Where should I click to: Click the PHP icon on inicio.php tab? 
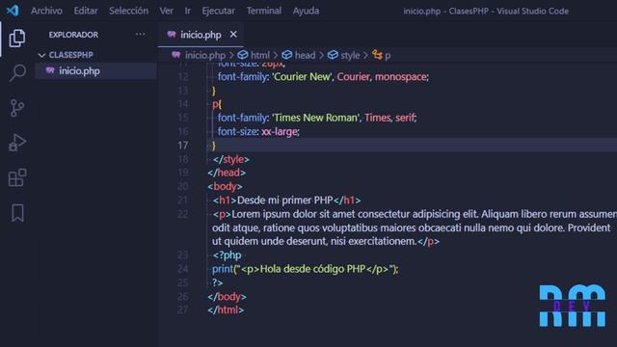[172, 35]
